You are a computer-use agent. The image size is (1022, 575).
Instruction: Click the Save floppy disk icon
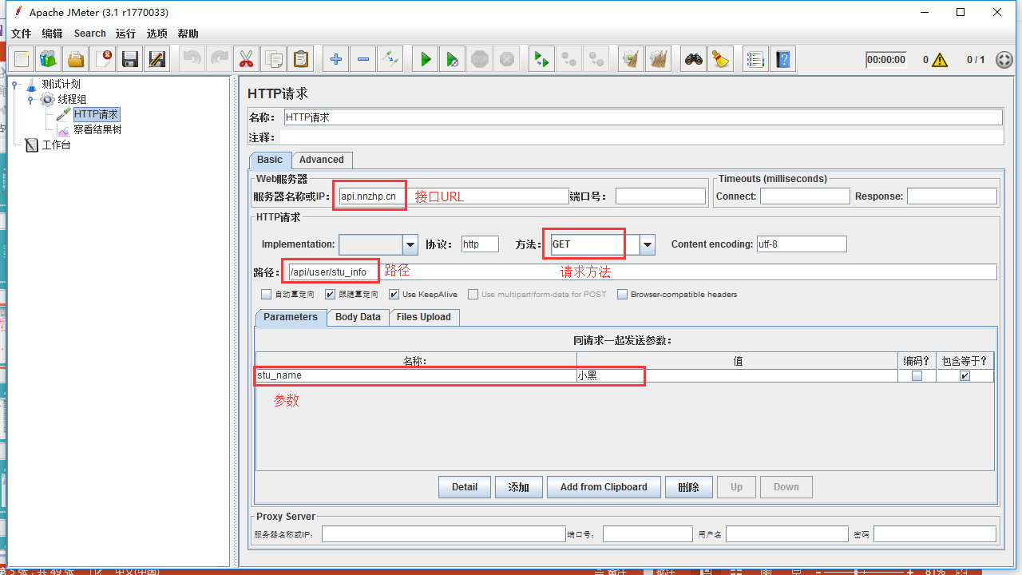(x=130, y=59)
